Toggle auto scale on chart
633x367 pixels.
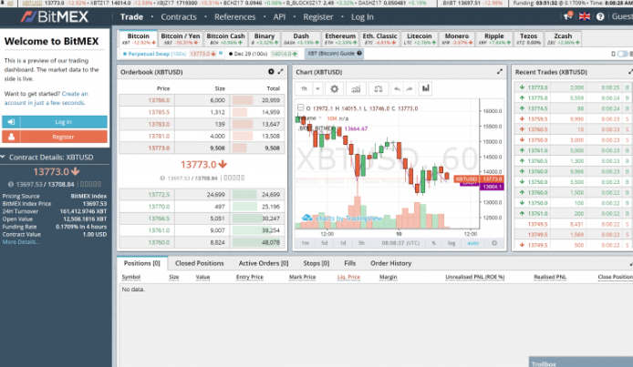click(x=472, y=243)
